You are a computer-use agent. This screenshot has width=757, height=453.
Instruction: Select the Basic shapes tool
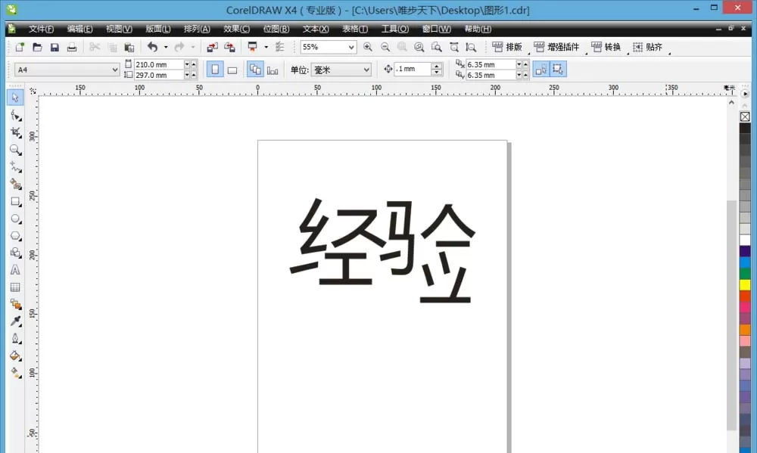click(15, 253)
